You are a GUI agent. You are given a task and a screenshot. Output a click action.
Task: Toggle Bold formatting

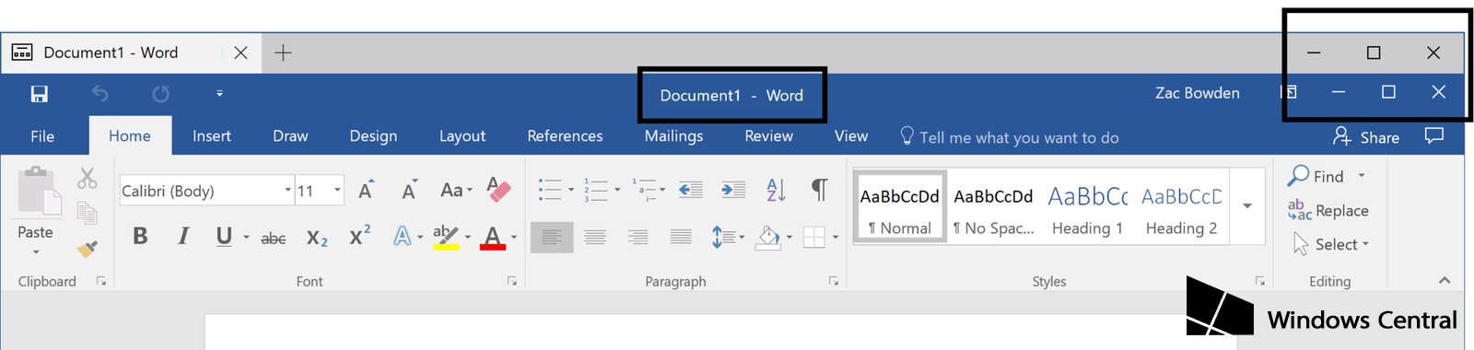pyautogui.click(x=140, y=237)
